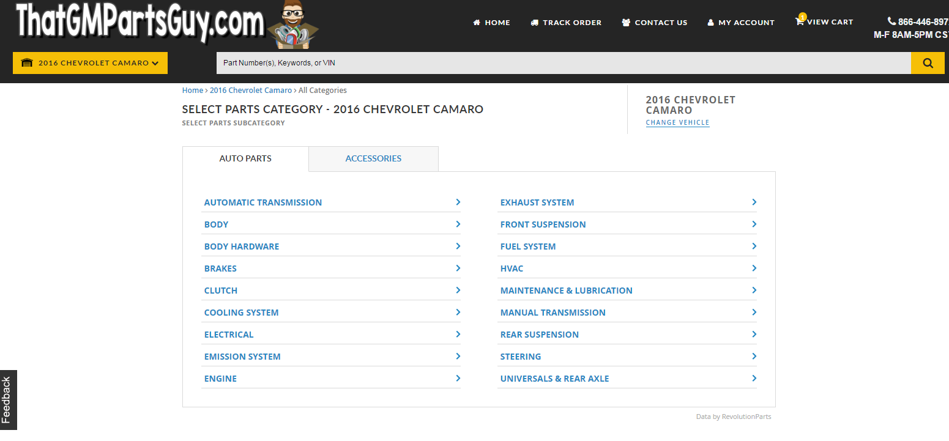Click the Exhaust System row chevron
Screen dimensions: 949x441
click(754, 202)
